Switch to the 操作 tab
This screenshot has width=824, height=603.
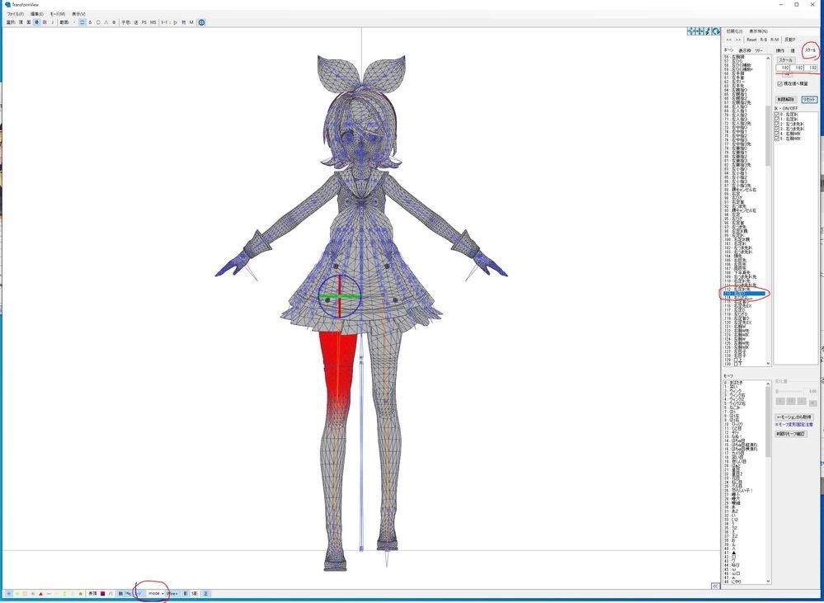[x=780, y=51]
